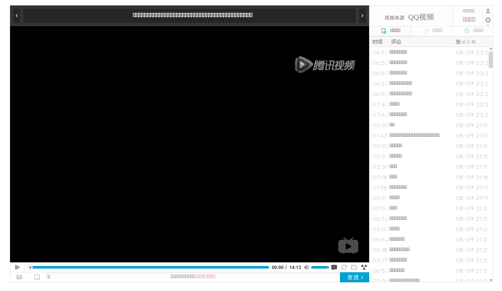This screenshot has height=291, width=502.
Task: Sort comments by 时间 column
Action: tap(377, 42)
